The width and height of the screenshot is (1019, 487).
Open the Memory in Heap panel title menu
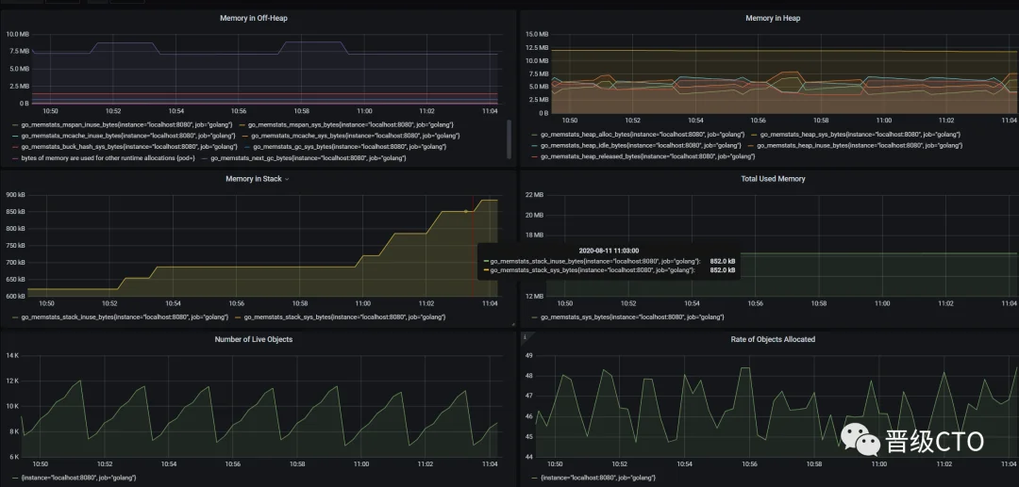point(772,18)
